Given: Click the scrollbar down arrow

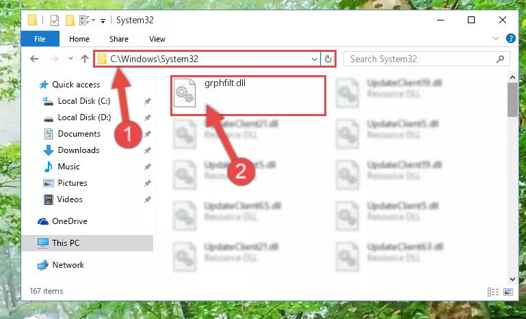Looking at the screenshot, I should (512, 279).
